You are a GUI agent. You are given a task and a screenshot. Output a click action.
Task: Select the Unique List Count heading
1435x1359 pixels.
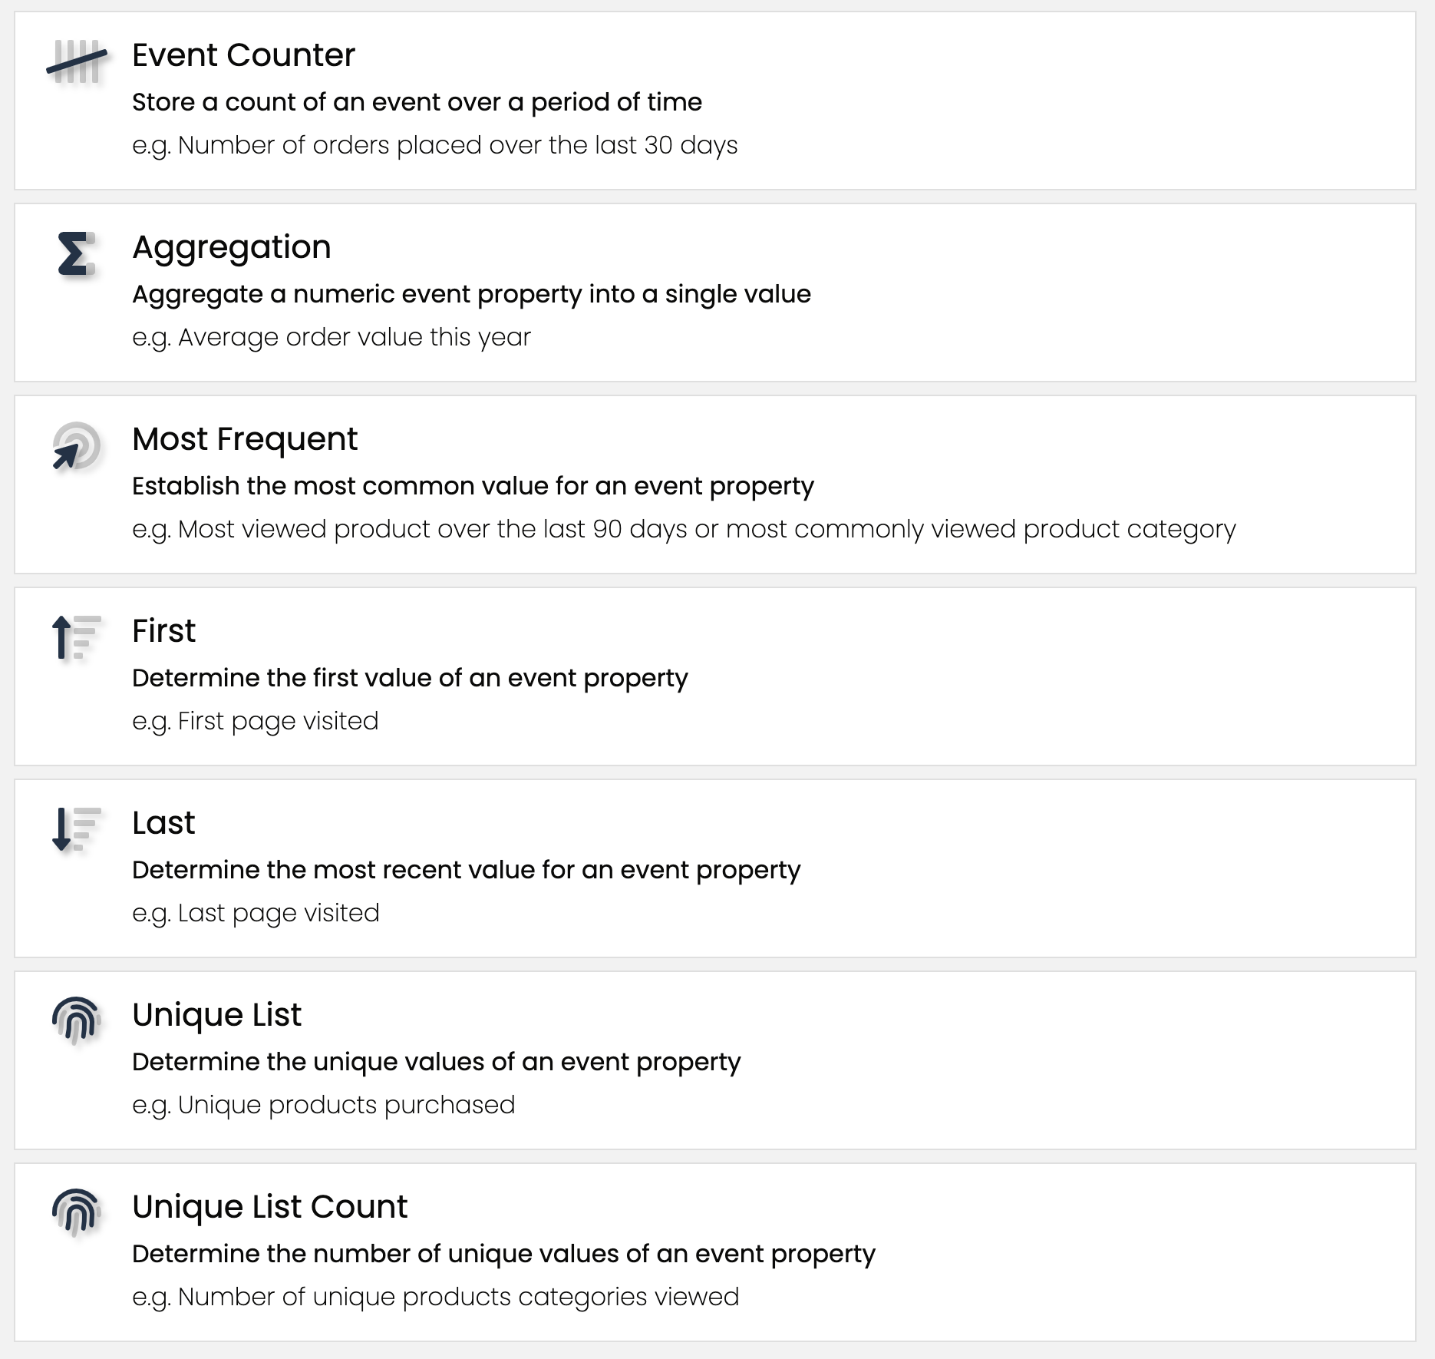click(269, 1207)
